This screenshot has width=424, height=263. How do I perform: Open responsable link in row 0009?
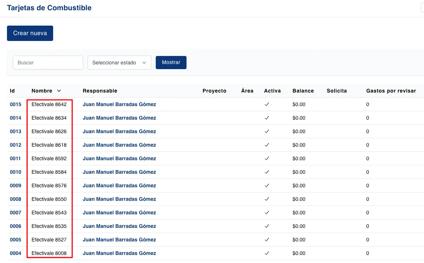(x=119, y=185)
